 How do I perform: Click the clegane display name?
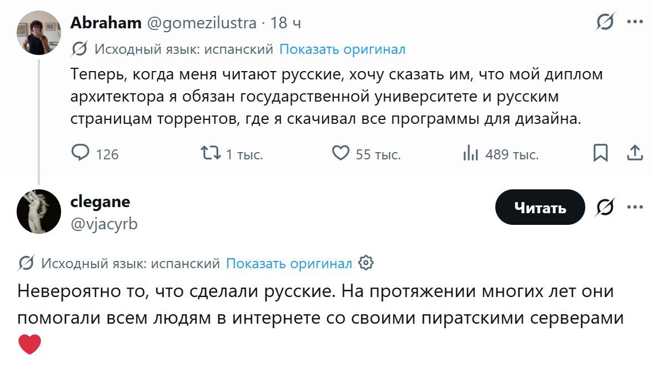[x=100, y=201]
